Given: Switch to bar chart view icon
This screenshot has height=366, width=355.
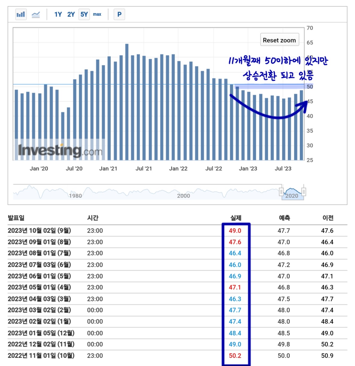Looking at the screenshot, I should pos(21,14).
